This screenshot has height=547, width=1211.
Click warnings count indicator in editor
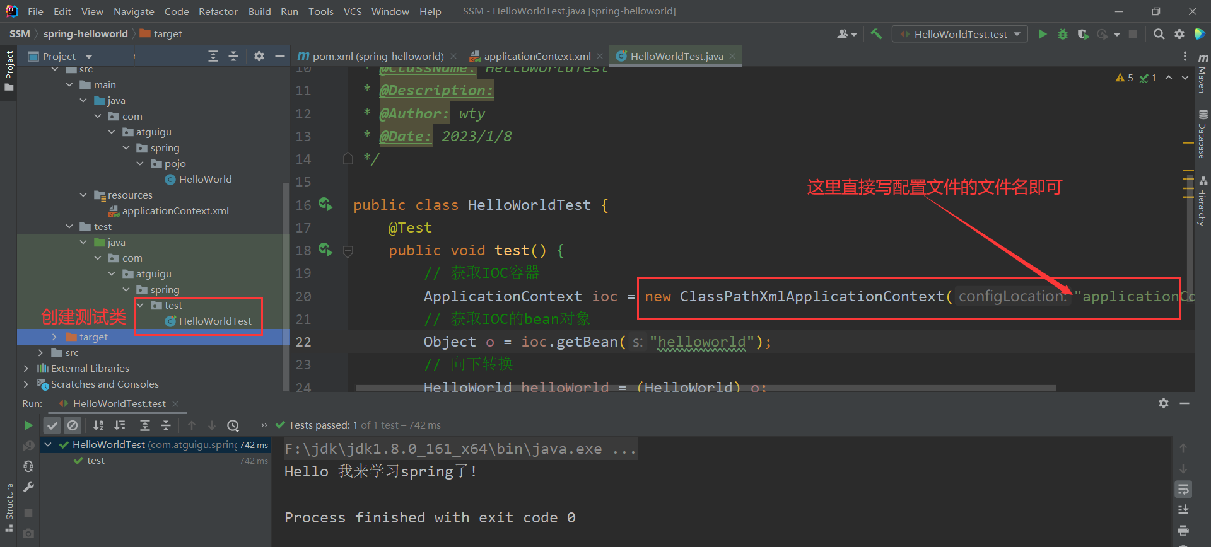click(1125, 78)
